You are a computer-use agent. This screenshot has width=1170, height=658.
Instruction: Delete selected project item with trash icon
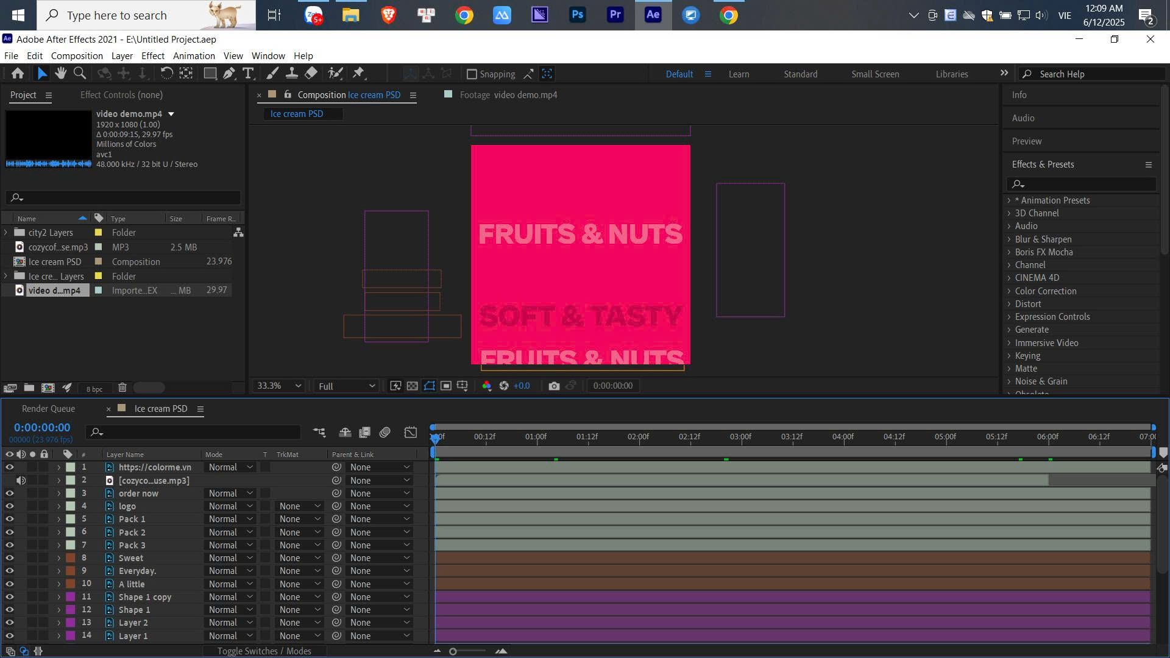pos(122,388)
